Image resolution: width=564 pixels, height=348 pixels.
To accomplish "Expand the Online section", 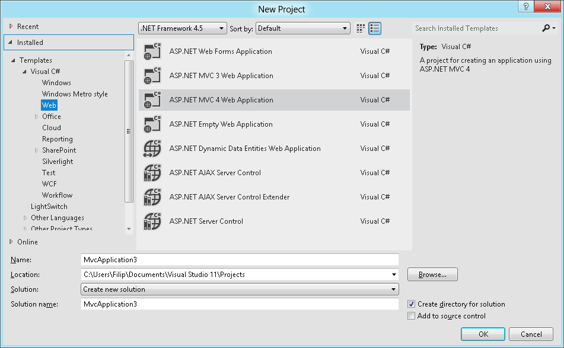I will (11, 241).
